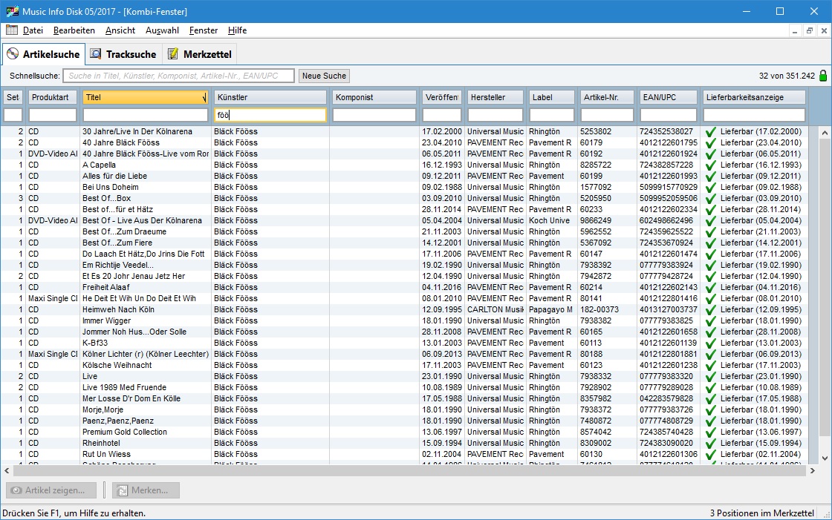Open the Ansicht menu

pyautogui.click(x=120, y=30)
